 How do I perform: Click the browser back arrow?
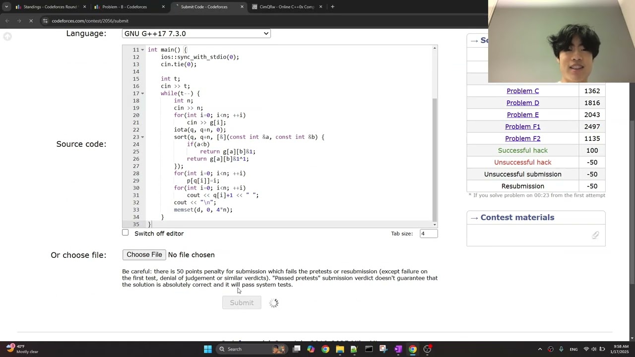(7, 21)
